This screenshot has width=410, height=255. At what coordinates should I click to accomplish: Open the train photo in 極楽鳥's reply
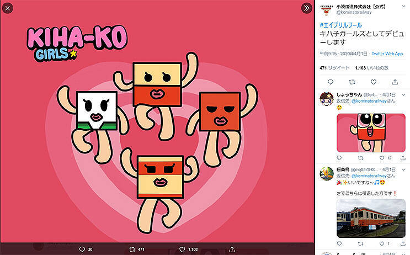click(x=371, y=217)
